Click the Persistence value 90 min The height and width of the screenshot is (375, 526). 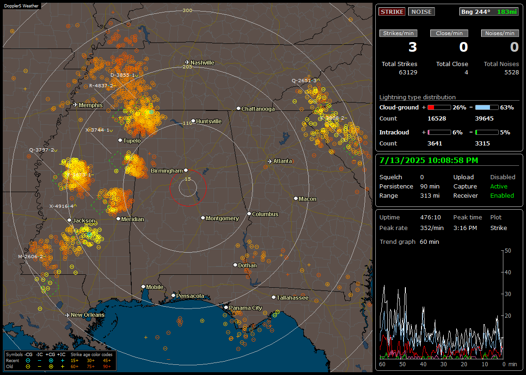click(430, 186)
